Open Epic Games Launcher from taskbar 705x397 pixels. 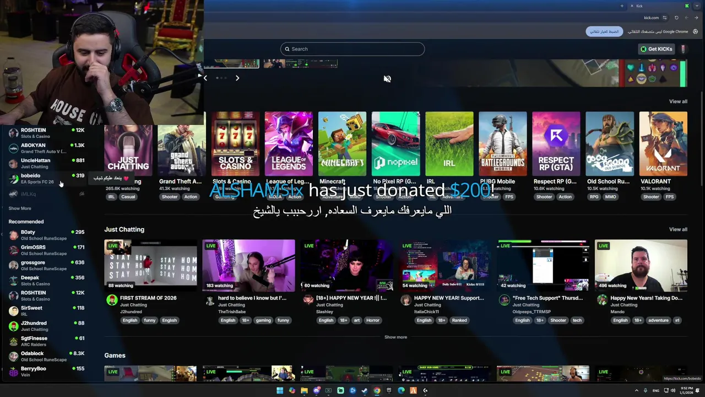point(389,390)
